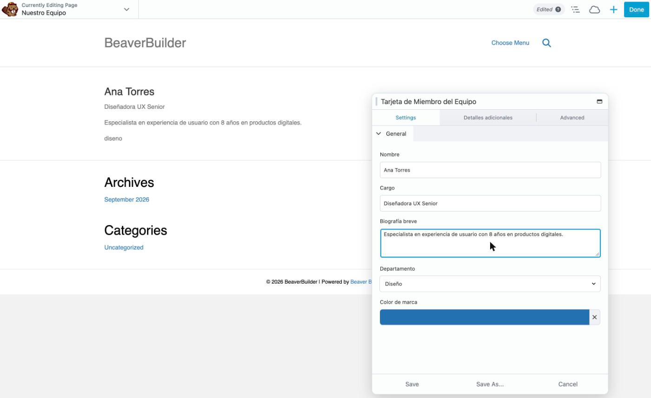Click the Edited status badge
The image size is (651, 398).
[x=549, y=9]
